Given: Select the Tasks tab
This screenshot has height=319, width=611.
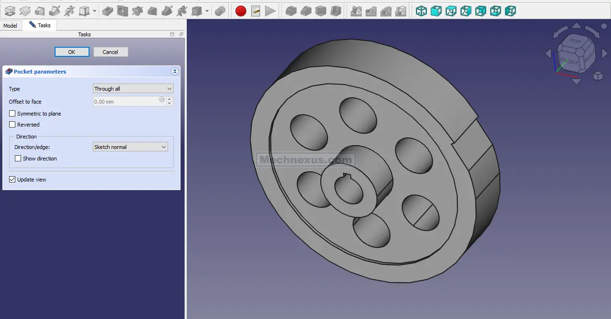Looking at the screenshot, I should tap(40, 25).
